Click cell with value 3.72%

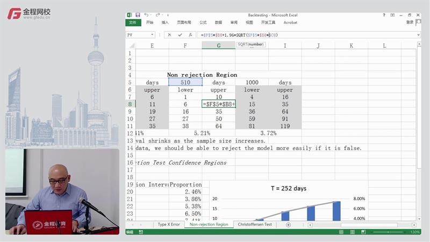tap(268, 133)
